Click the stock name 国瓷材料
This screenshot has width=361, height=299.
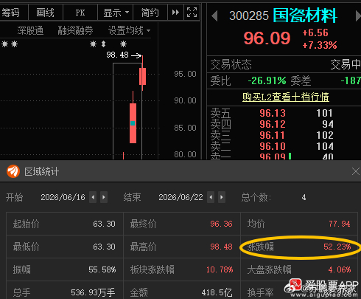[305, 16]
